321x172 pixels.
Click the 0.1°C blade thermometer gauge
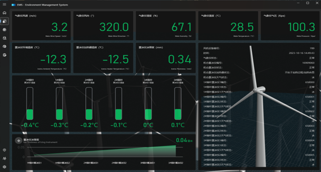178,104
